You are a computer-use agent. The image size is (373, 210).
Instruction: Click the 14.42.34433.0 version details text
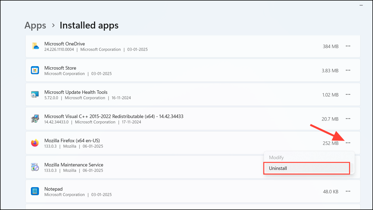56,122
